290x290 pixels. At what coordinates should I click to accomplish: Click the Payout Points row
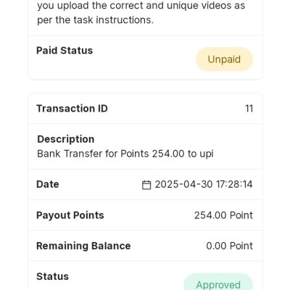pos(145,215)
